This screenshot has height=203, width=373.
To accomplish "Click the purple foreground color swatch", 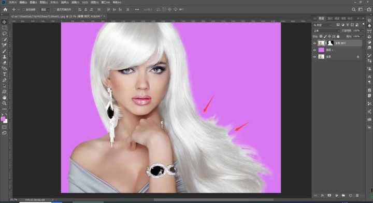I will coord(3,119).
